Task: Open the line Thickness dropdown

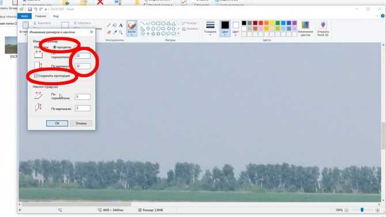Action: point(210,29)
